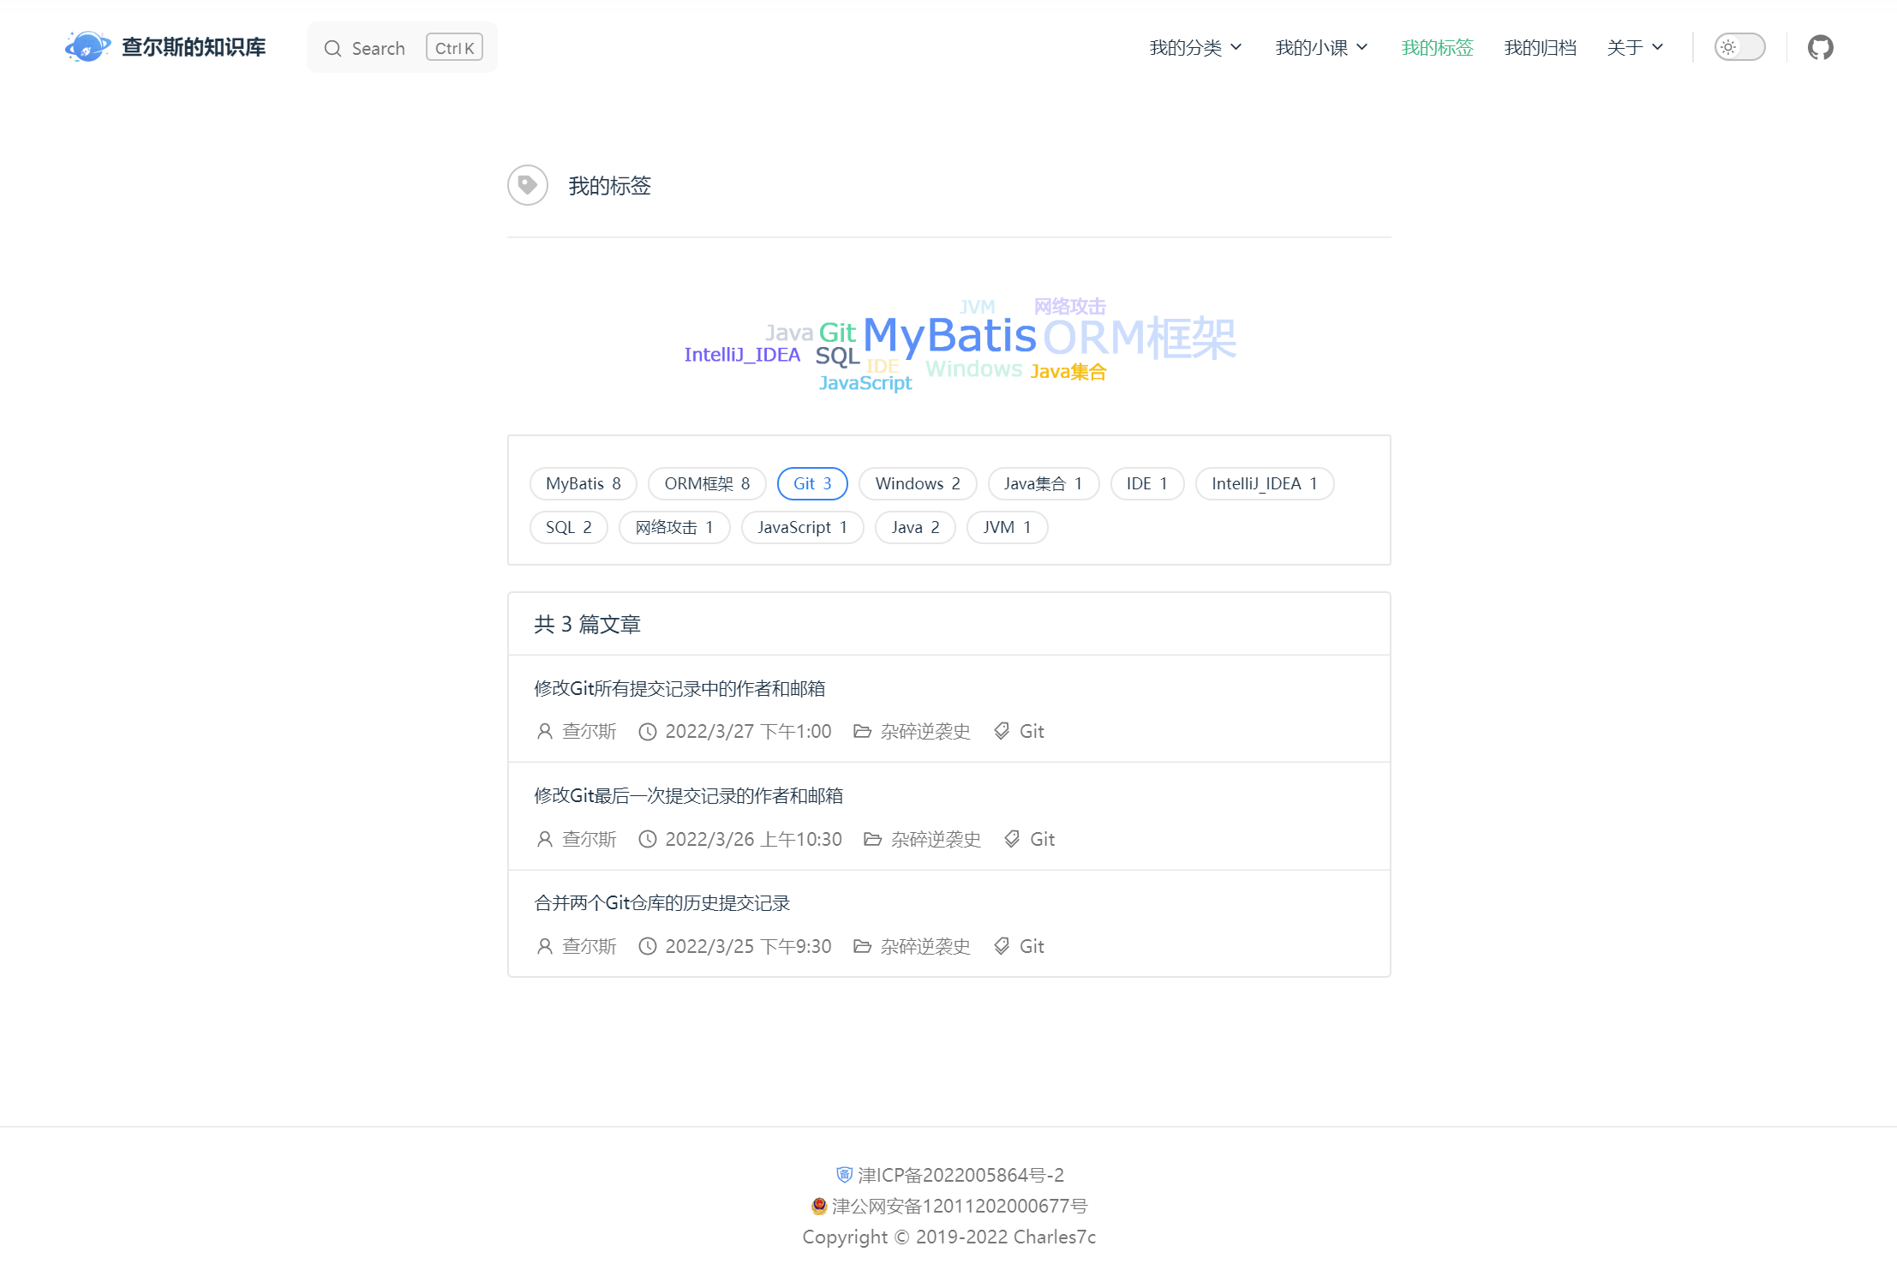Open article 合并两个Git仓库的历史提交记录
Screen dimensions: 1897x1282
pyautogui.click(x=661, y=902)
